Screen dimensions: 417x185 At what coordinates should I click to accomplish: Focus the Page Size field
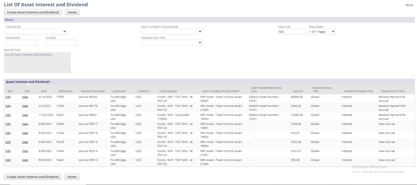coord(292,32)
